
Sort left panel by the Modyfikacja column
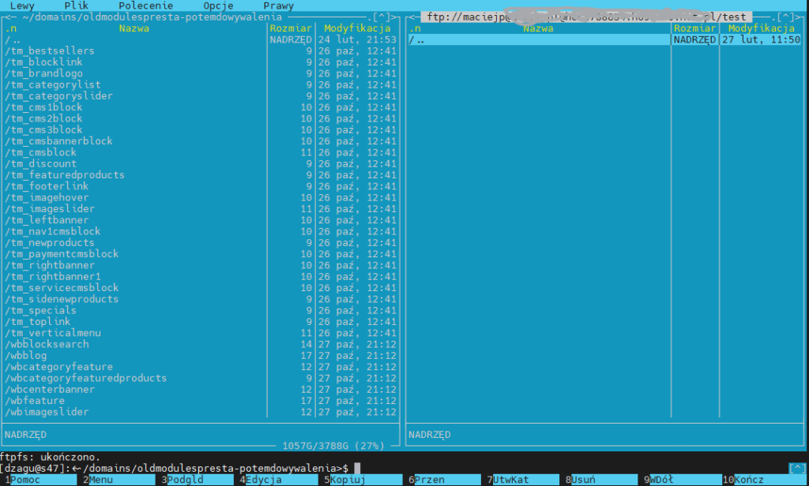point(357,28)
